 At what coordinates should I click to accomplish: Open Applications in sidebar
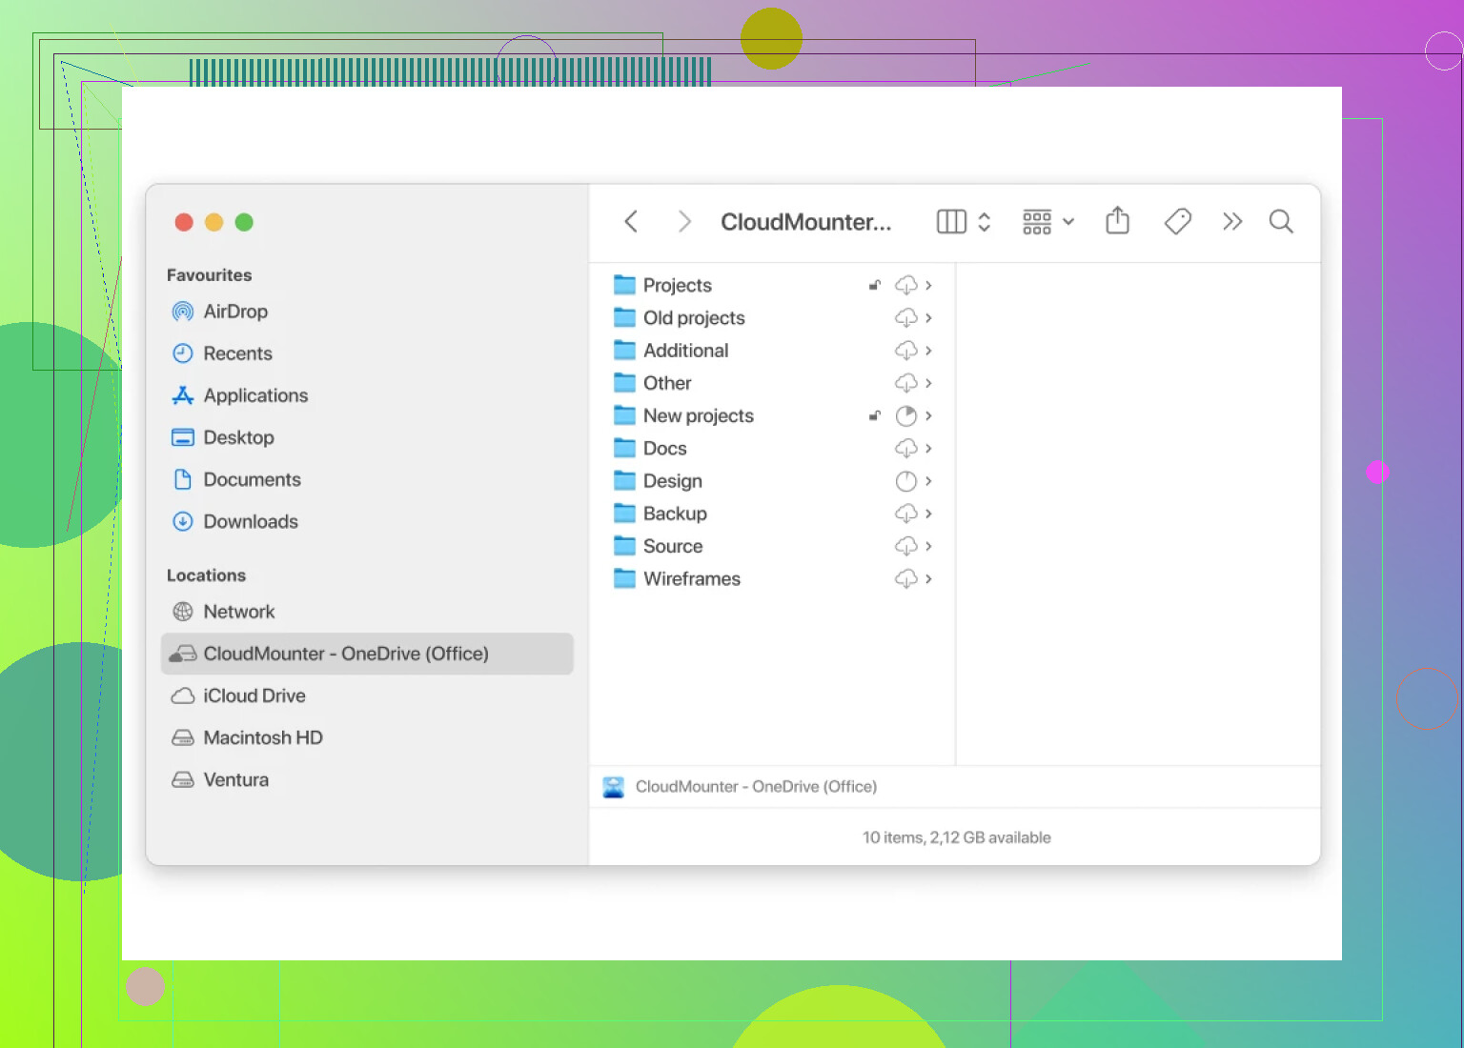click(367, 395)
